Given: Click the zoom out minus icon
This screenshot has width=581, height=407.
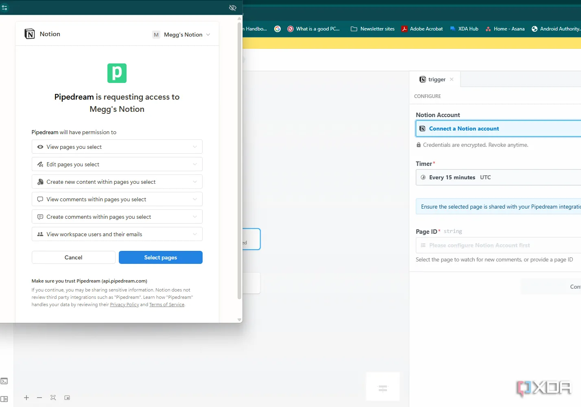Looking at the screenshot, I should click(x=39, y=398).
